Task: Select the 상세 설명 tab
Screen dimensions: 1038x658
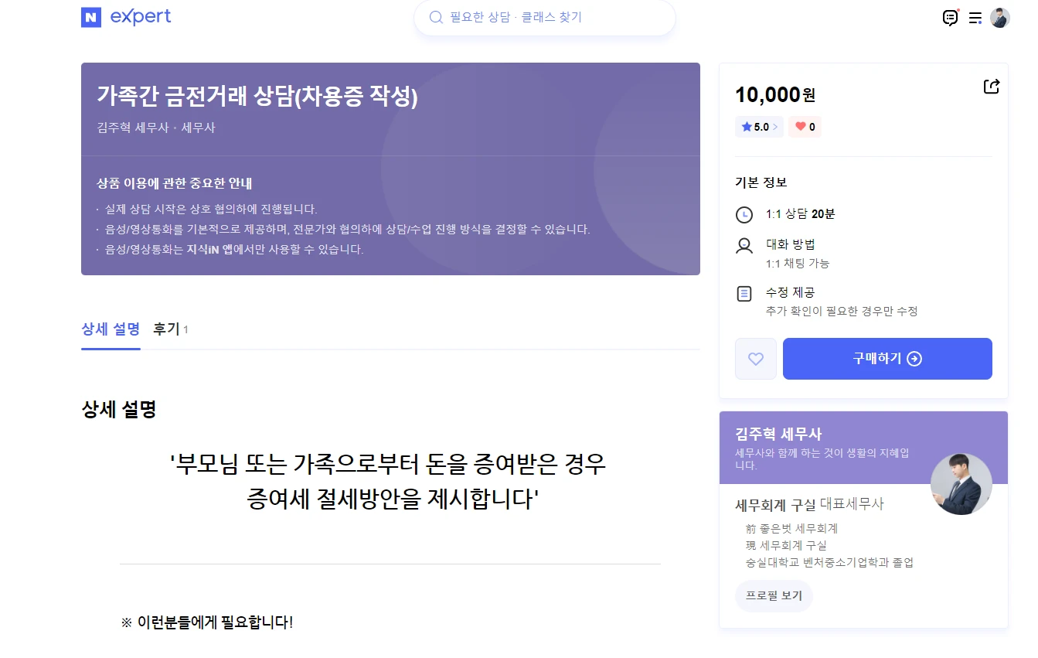Action: 111,329
